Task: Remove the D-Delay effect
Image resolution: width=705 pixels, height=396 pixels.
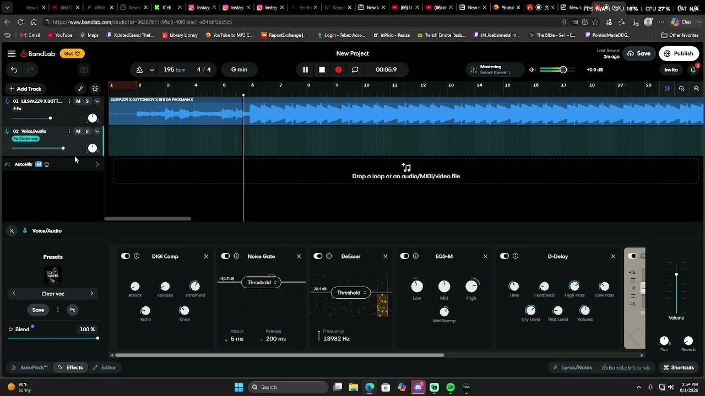Action: [613, 256]
